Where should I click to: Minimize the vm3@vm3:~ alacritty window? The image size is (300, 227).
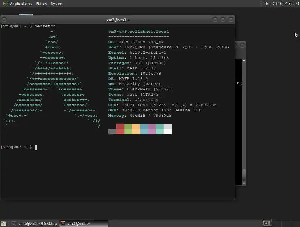pyautogui.click(x=215, y=19)
